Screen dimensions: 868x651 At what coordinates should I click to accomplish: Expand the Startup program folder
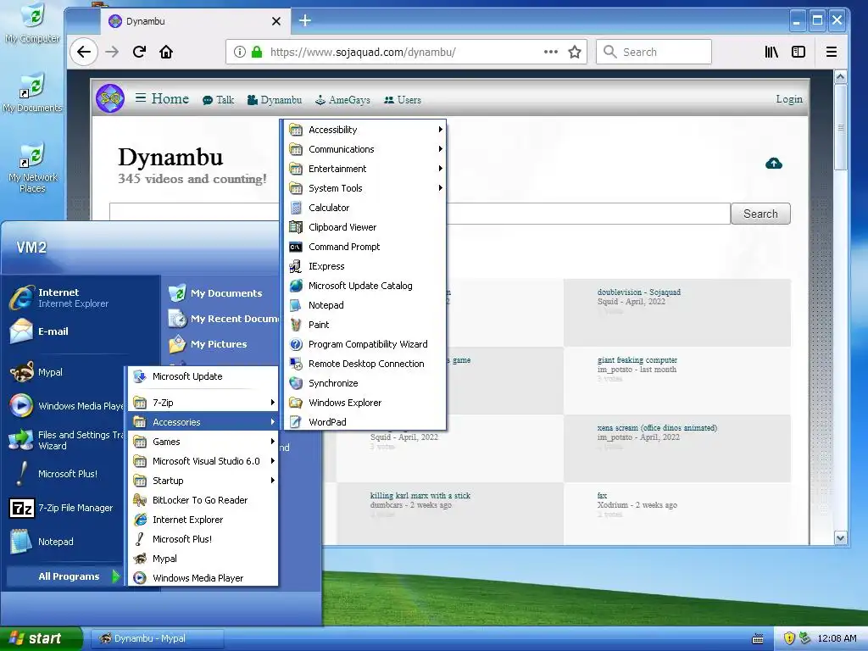tap(203, 481)
